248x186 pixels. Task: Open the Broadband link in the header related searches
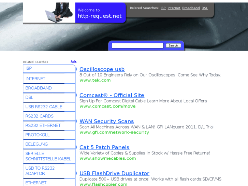pyautogui.click(x=191, y=8)
